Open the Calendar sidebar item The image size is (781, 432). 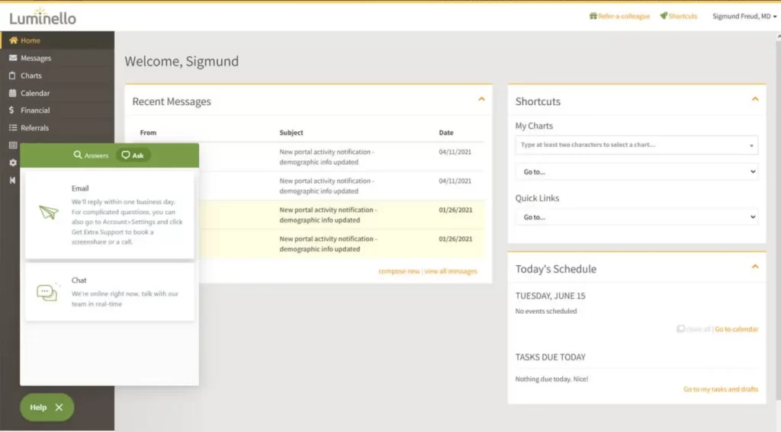pyautogui.click(x=57, y=93)
